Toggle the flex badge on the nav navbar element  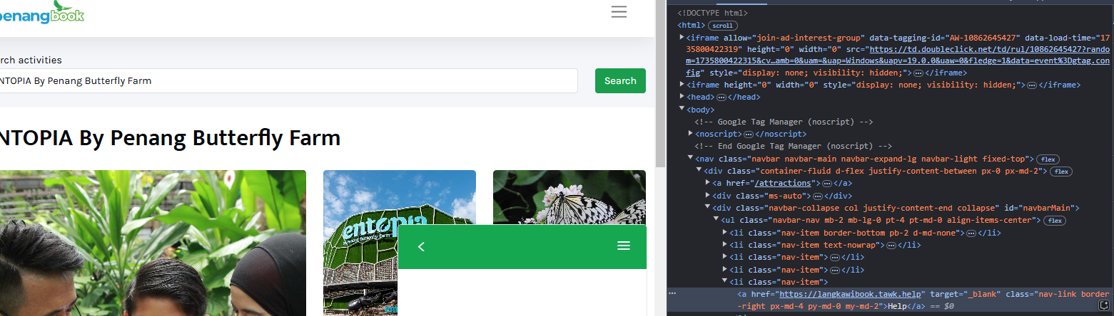(x=1049, y=159)
